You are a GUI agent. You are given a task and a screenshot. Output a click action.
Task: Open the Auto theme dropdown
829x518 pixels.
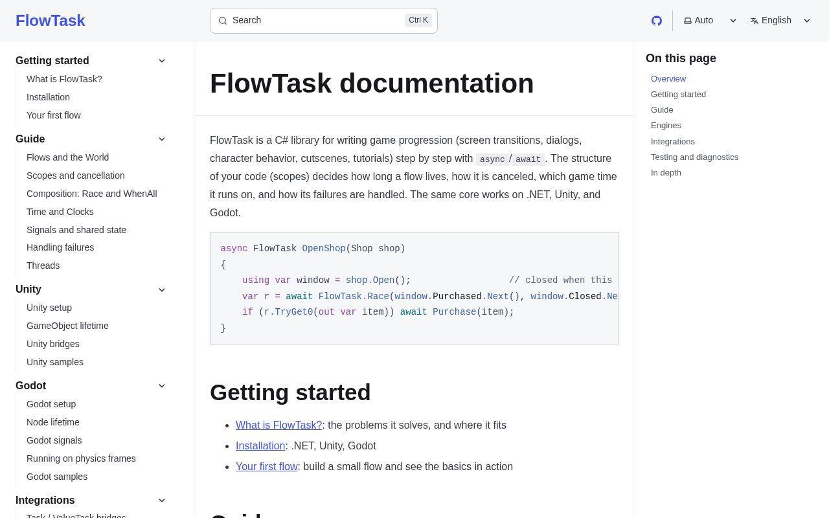pyautogui.click(x=710, y=21)
